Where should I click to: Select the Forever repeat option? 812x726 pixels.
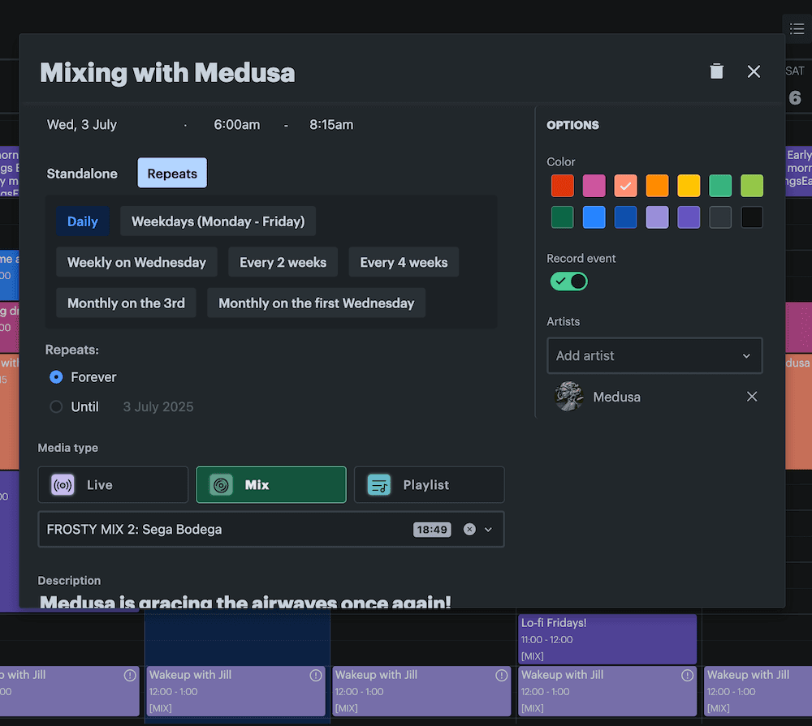coord(56,377)
